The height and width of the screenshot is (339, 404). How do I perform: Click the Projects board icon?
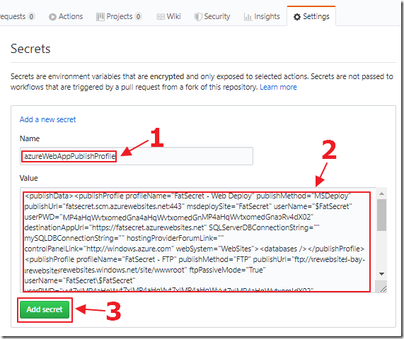[100, 17]
